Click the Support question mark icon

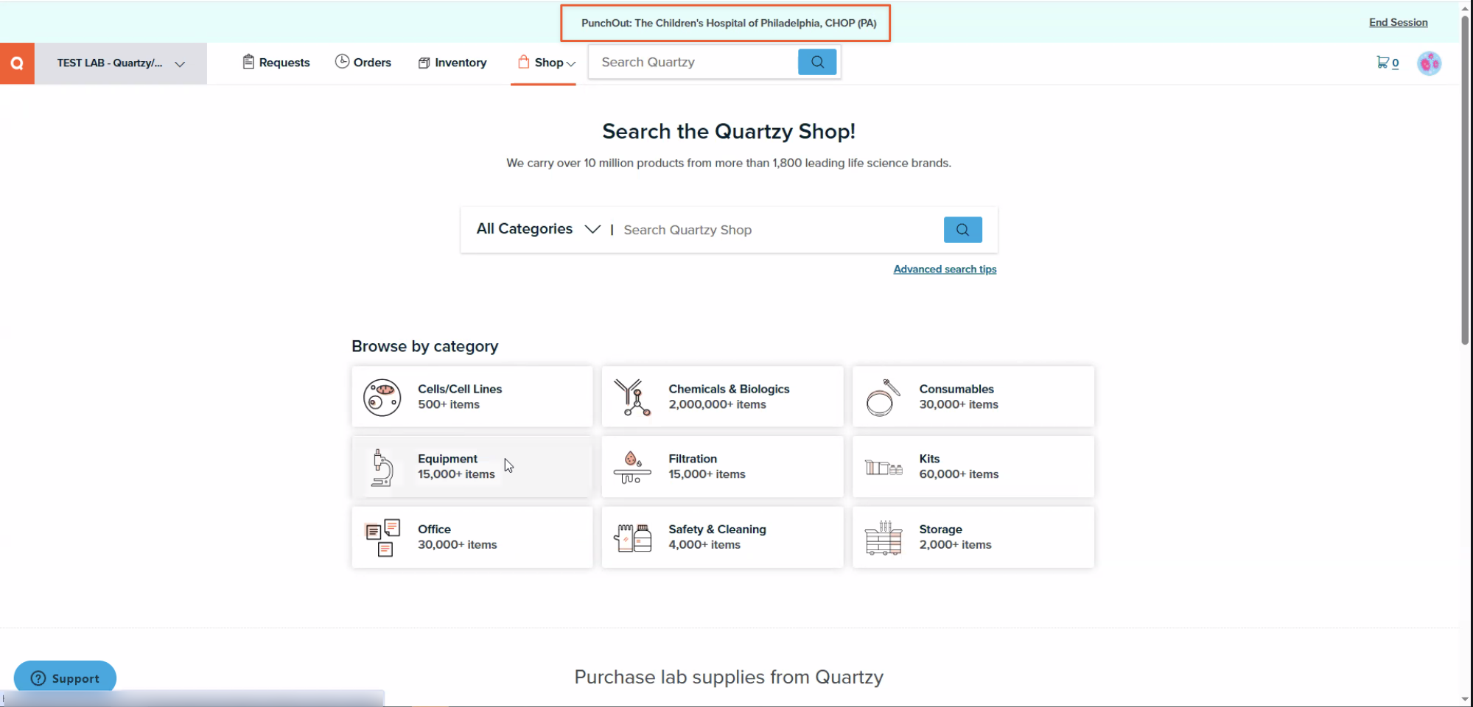click(x=38, y=678)
